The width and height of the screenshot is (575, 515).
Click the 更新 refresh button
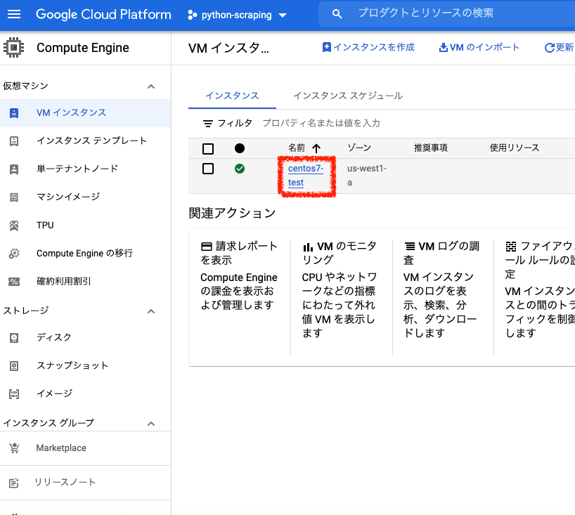560,47
